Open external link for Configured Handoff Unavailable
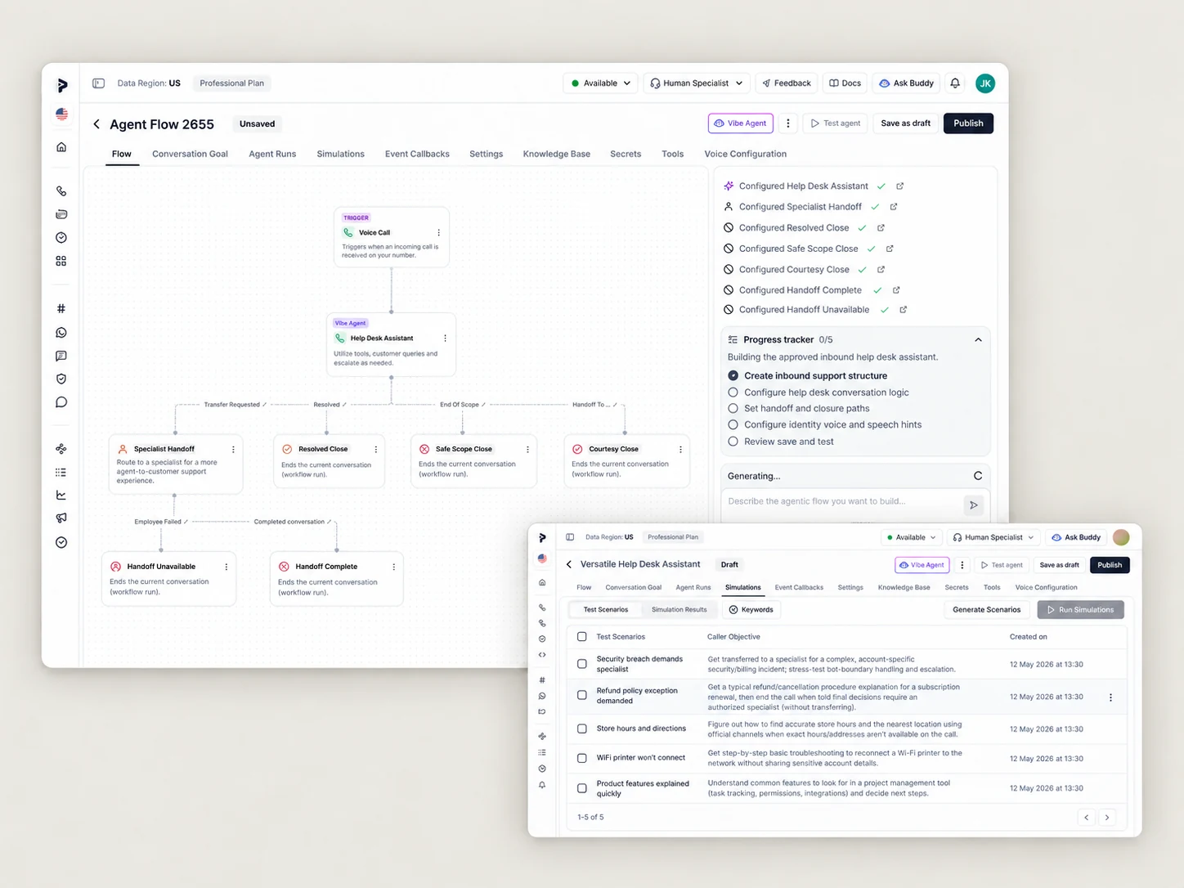 click(x=903, y=309)
